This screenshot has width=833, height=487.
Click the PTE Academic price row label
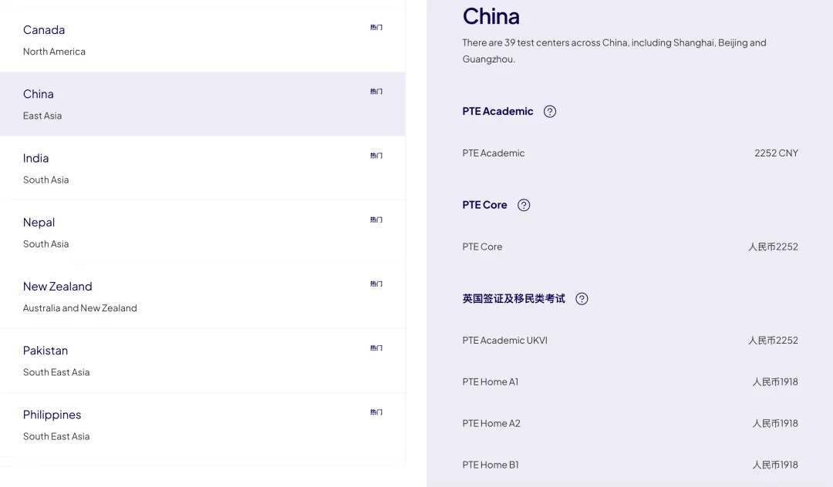[494, 153]
